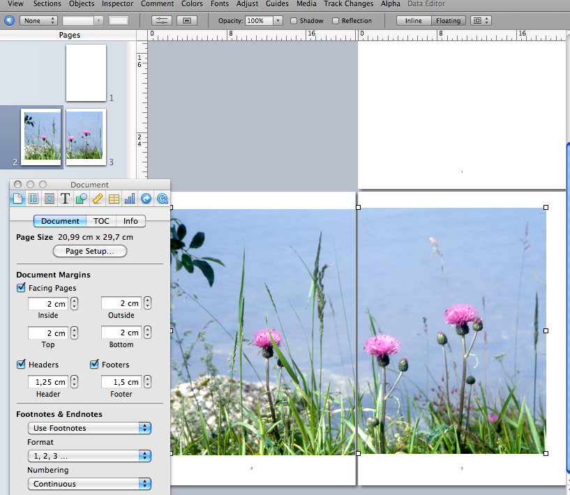Screen dimensions: 570x495
Task: Open the Link inspector icon
Action: (x=146, y=199)
